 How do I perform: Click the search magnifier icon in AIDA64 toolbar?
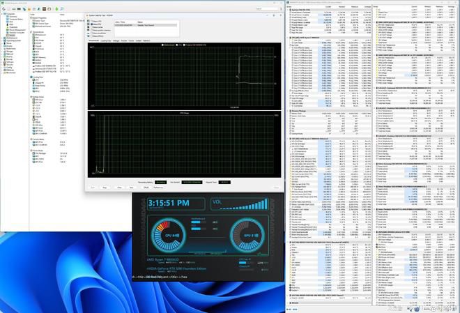62,9
